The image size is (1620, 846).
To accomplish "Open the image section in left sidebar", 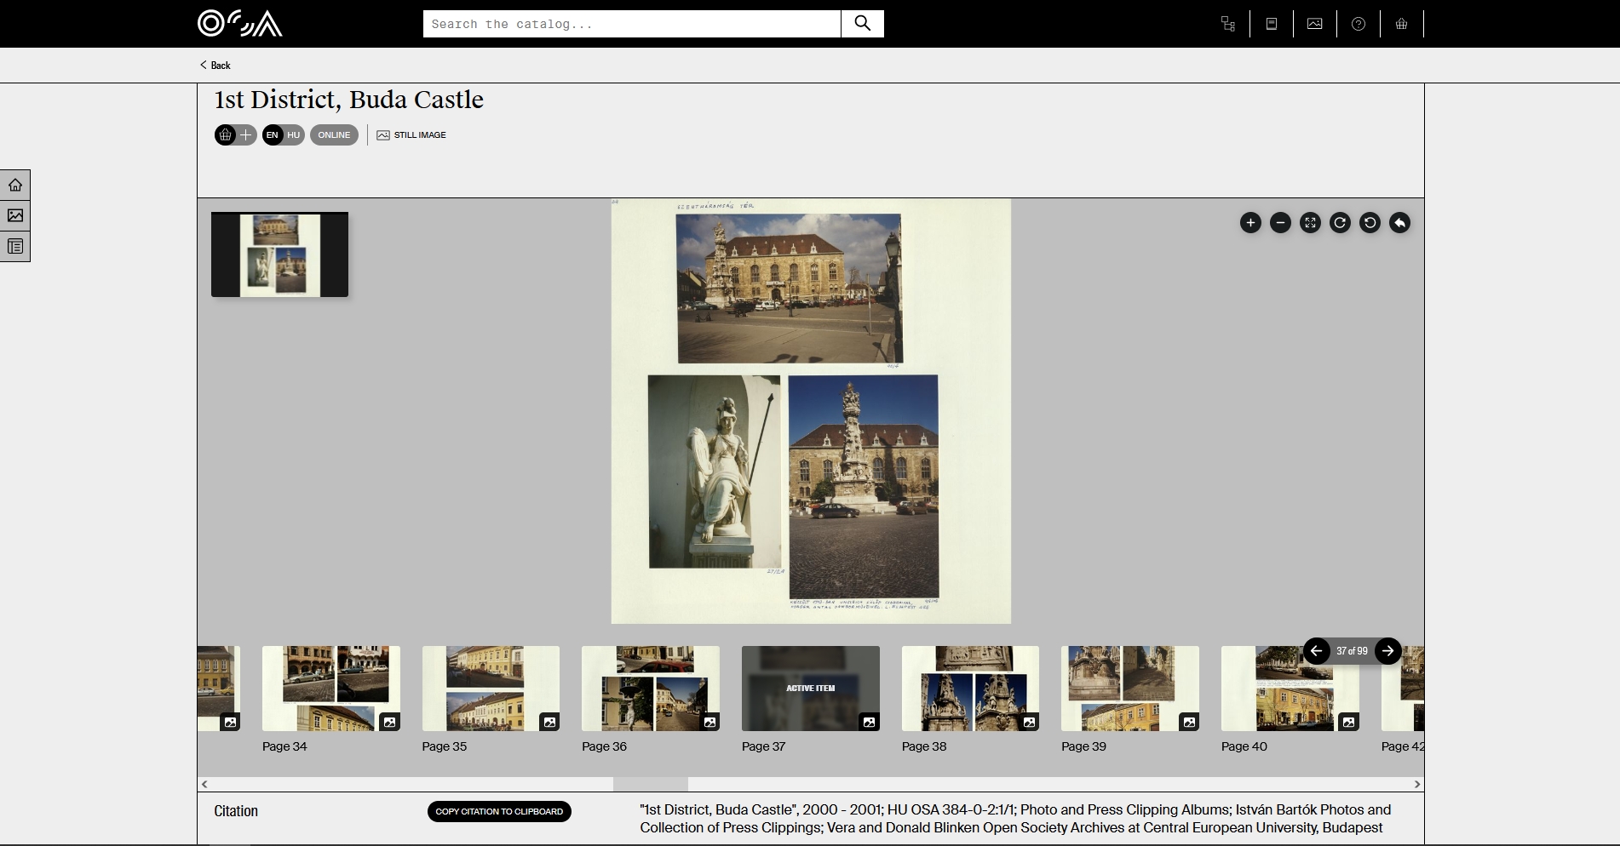I will (15, 215).
